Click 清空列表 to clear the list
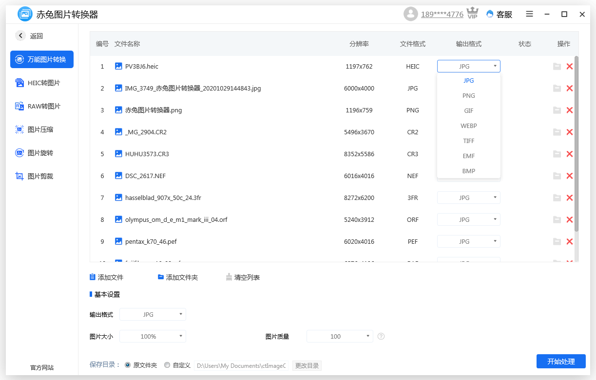This screenshot has width=596, height=380. [243, 277]
